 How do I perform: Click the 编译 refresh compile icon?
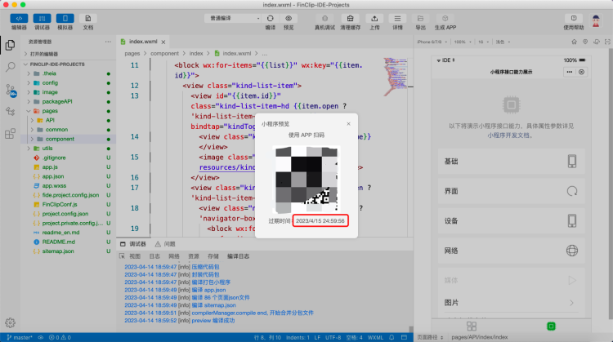271,18
